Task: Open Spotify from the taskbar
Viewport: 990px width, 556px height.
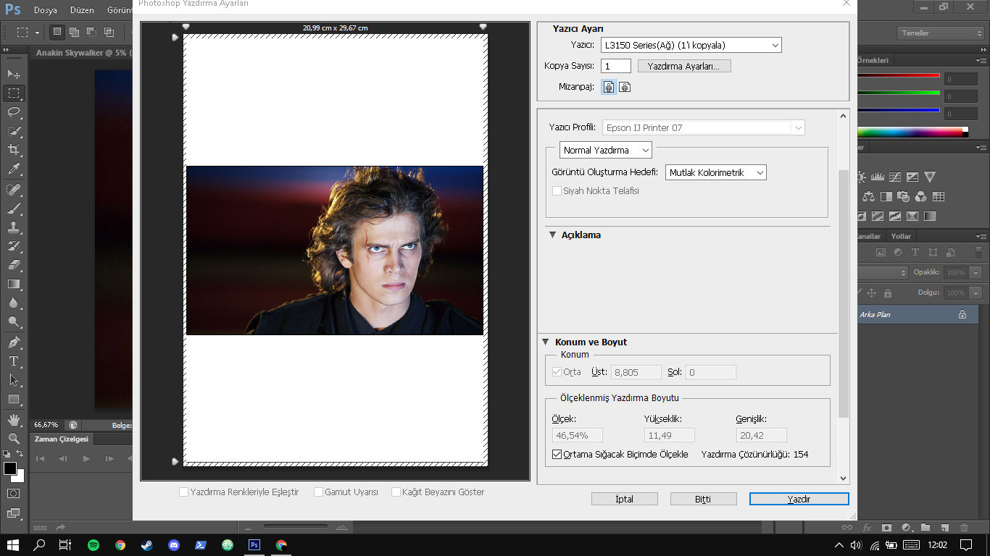Action: [x=93, y=545]
